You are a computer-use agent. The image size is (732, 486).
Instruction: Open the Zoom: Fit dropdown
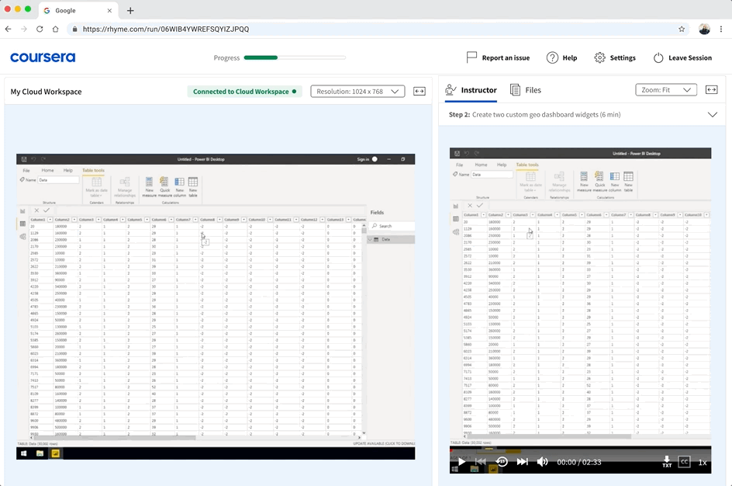[665, 90]
